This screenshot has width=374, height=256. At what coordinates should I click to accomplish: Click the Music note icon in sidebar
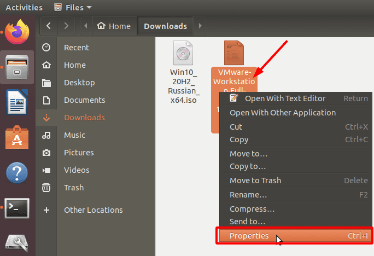coord(46,135)
